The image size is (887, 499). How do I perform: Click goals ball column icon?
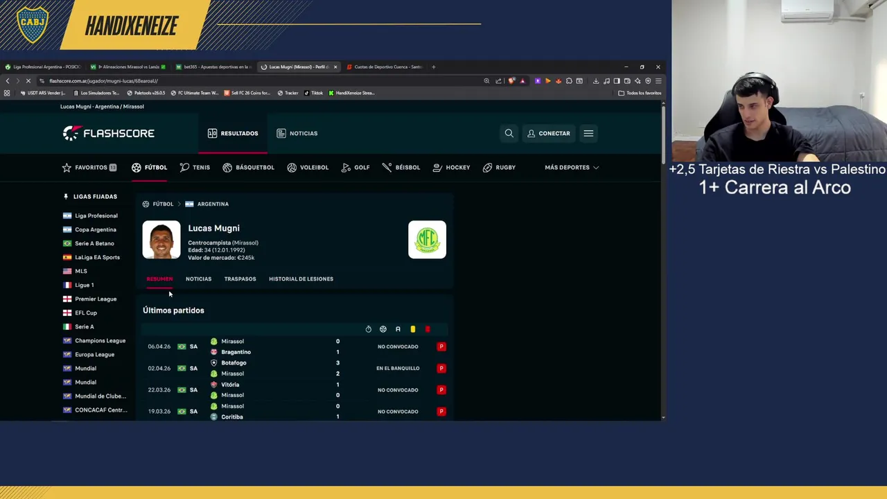click(383, 329)
